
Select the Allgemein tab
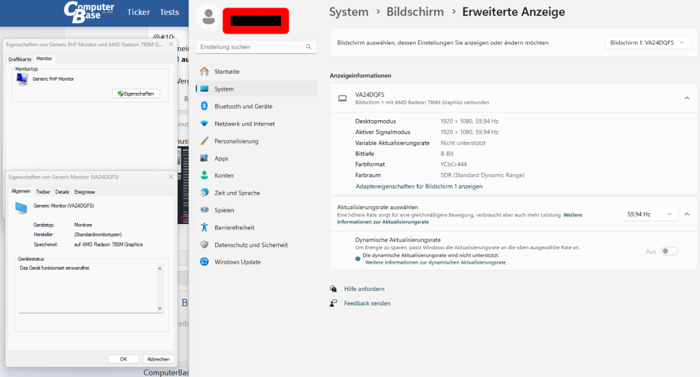coord(21,191)
